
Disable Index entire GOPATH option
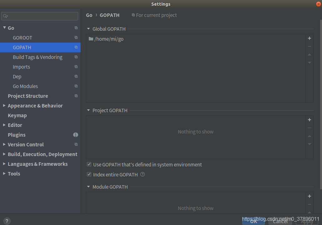(x=89, y=175)
